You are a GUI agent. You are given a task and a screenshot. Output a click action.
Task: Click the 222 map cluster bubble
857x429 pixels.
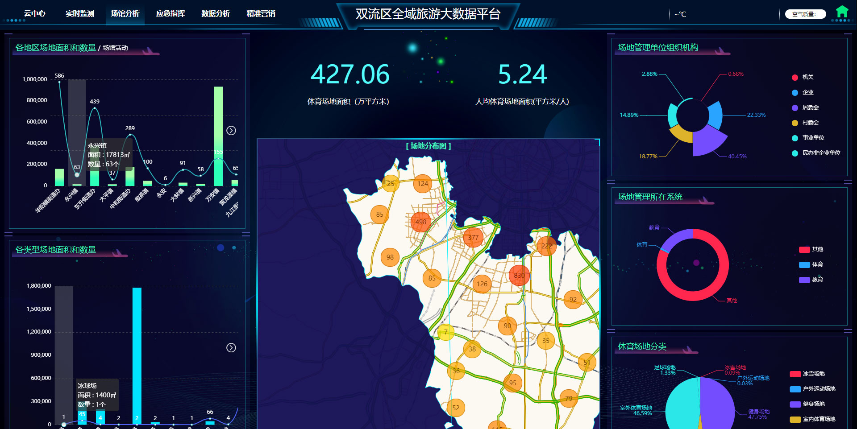click(546, 246)
